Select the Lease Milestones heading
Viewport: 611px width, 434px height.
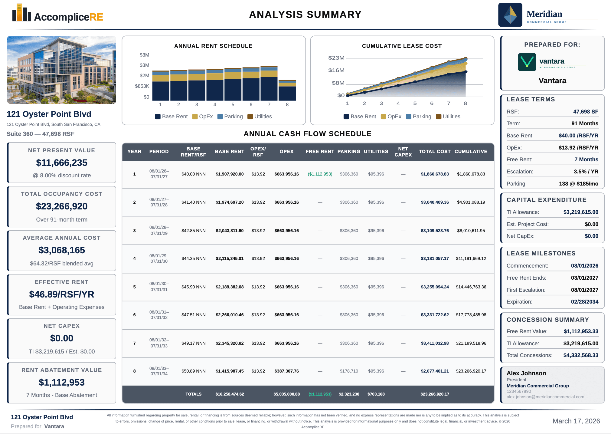point(541,253)
